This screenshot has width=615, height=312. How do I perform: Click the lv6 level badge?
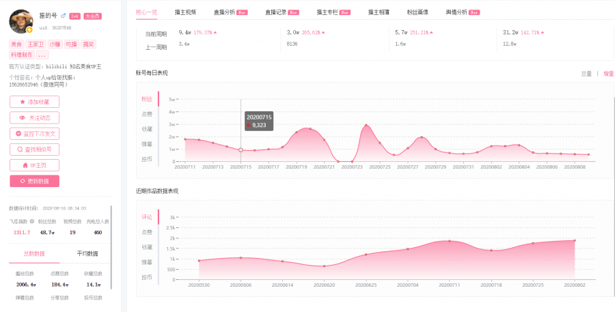(74, 16)
